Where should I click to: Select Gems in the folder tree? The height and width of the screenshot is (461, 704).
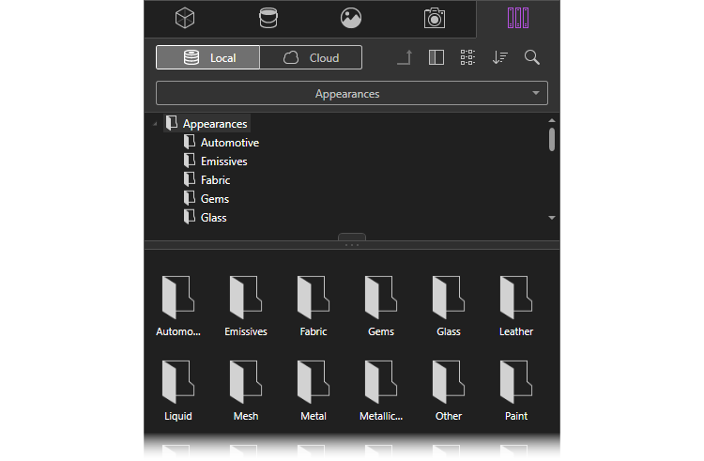pos(214,199)
